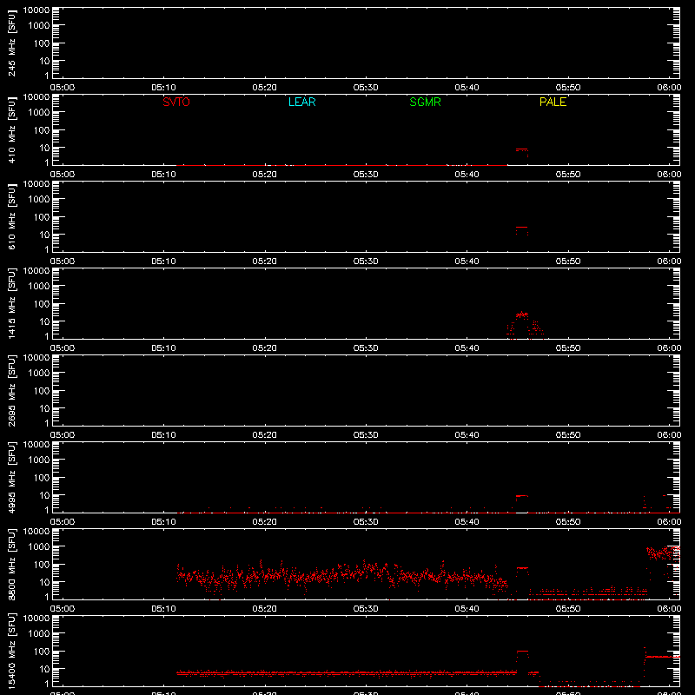695x695 pixels.
Task: Select the 2695 MHz [SFU] axis title
Action: [11, 390]
